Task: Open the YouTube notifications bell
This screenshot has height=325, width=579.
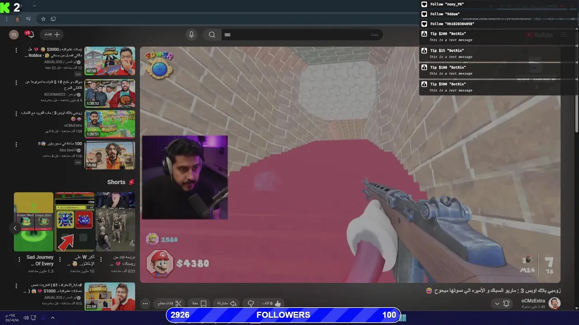Action: coord(30,35)
